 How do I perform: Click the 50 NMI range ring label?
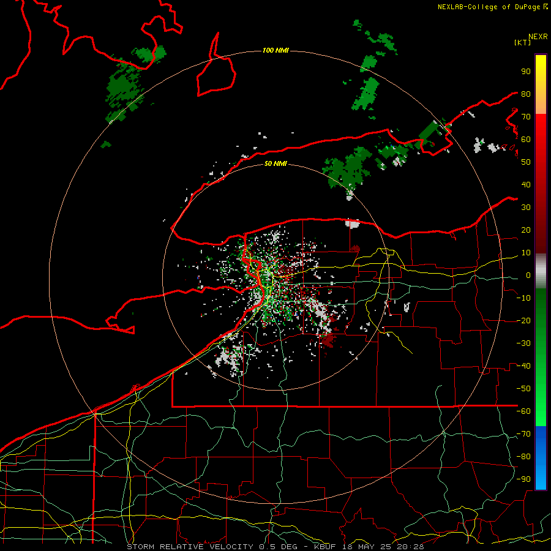pos(275,163)
